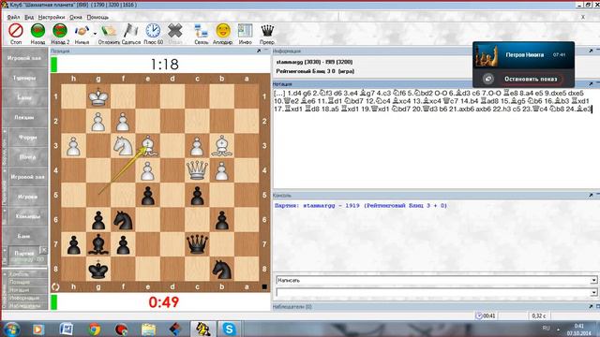This screenshot has height=337, width=600.
Task: Open Игроки in the sidebar
Action: (x=27, y=197)
